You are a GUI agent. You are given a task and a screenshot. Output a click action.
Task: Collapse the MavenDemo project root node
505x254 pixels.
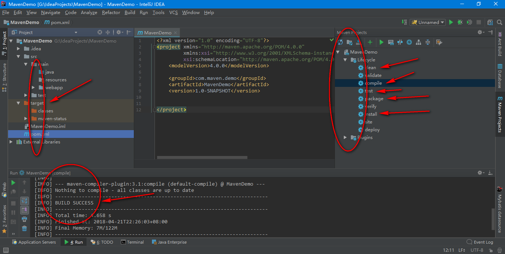pos(11,41)
